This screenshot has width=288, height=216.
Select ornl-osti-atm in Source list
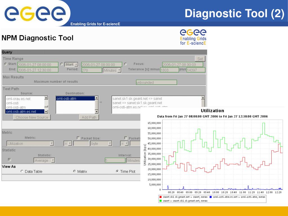pyautogui.click(x=25, y=107)
